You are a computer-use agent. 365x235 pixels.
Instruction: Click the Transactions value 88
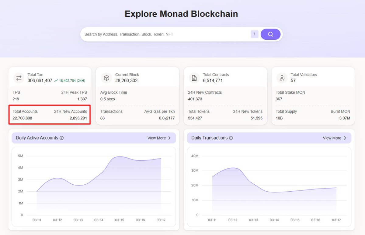(x=103, y=118)
